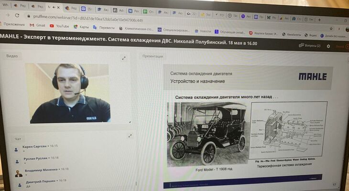Switch to the green 'От' spreadsheet tab
The width and height of the screenshot is (349, 191).
[x=148, y=11]
